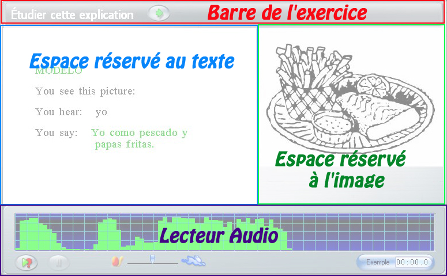Screen dimensions: 447x276
Task: Click the 00:00.0 time counter
Action: [414, 263]
